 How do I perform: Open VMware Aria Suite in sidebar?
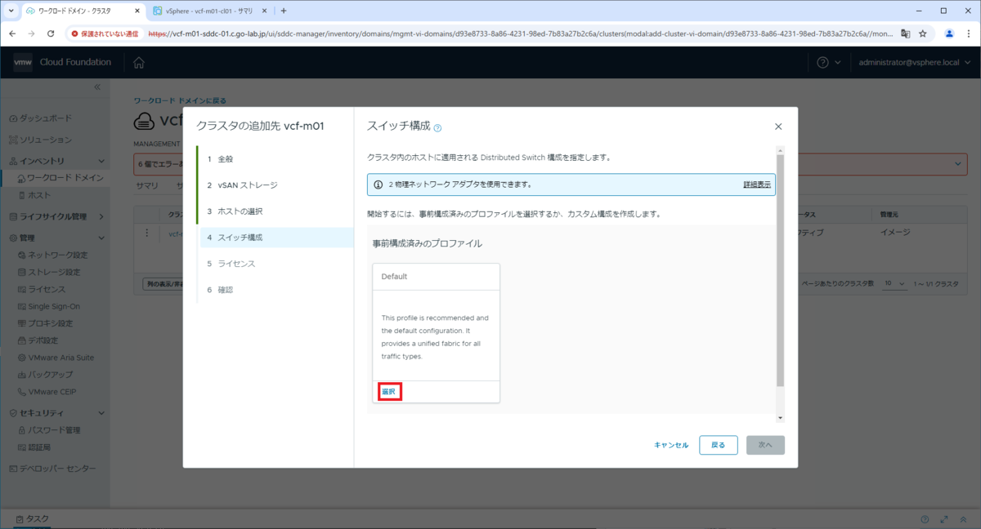[x=56, y=358]
